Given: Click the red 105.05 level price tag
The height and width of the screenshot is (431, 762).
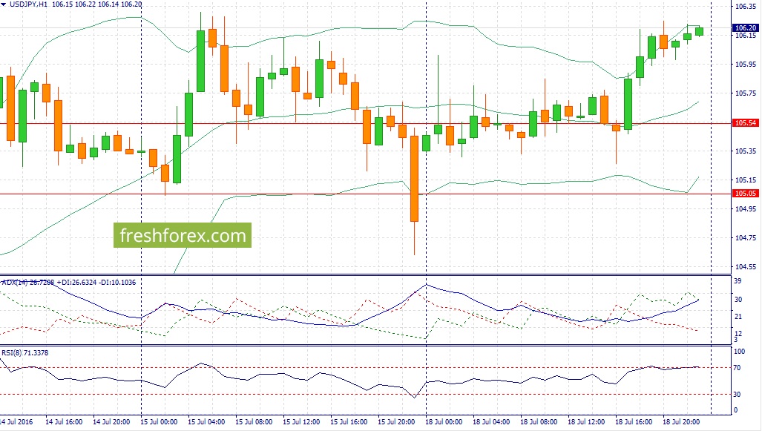Looking at the screenshot, I should 746,194.
